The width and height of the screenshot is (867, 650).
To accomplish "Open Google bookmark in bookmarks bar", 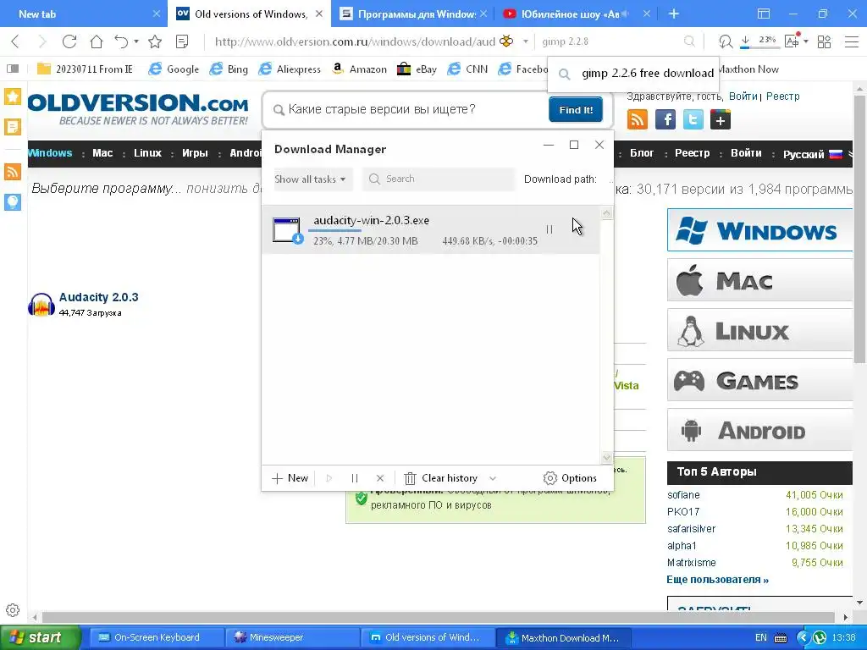I will (x=174, y=69).
